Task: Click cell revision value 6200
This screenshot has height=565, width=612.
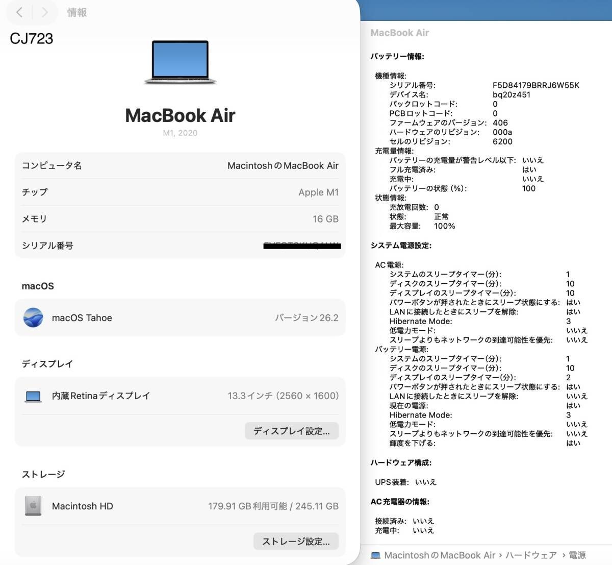Action: click(502, 141)
